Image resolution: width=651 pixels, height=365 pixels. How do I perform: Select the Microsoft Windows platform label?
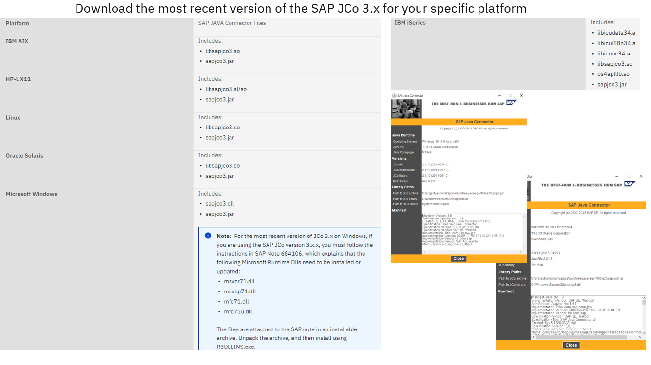tap(32, 194)
